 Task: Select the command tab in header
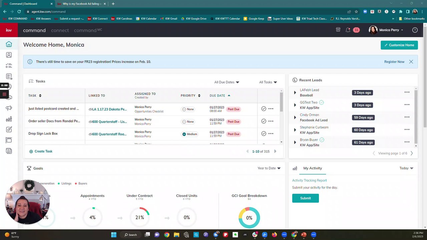[x=34, y=30]
